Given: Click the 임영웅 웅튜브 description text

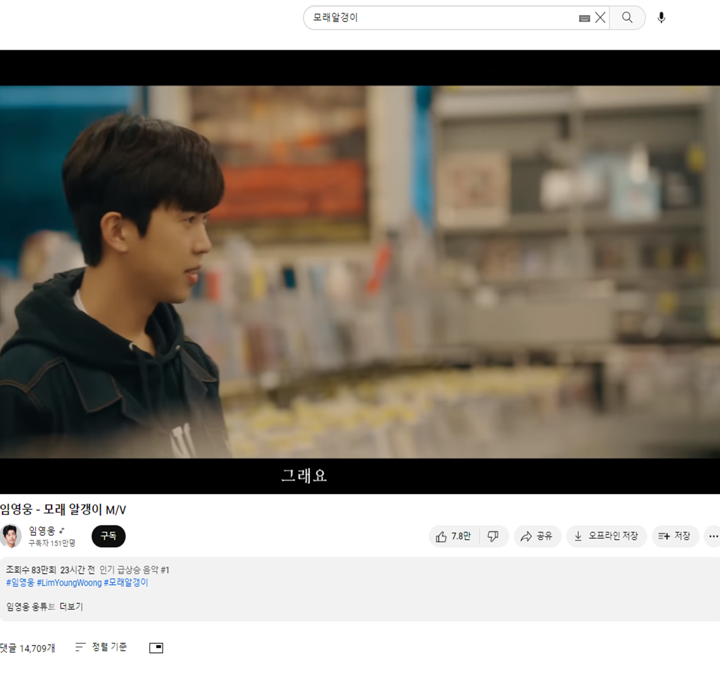Looking at the screenshot, I should tap(31, 606).
